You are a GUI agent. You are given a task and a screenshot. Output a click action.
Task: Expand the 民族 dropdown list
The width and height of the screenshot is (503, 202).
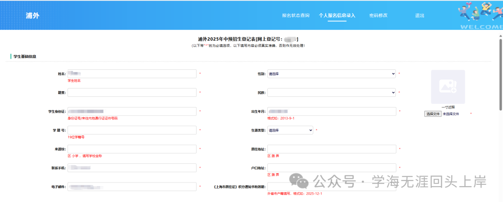pos(331,93)
